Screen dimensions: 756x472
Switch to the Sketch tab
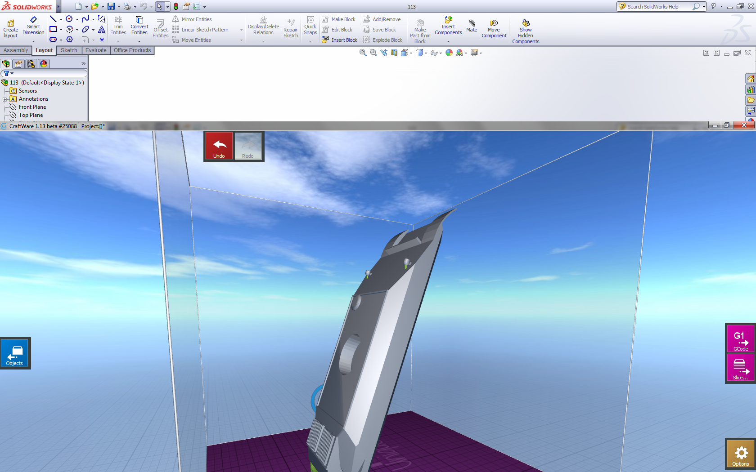[69, 50]
